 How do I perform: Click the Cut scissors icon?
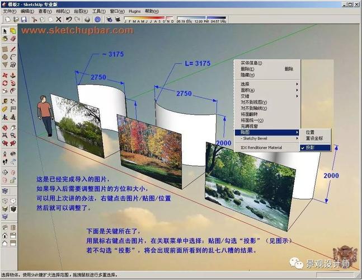34,20
